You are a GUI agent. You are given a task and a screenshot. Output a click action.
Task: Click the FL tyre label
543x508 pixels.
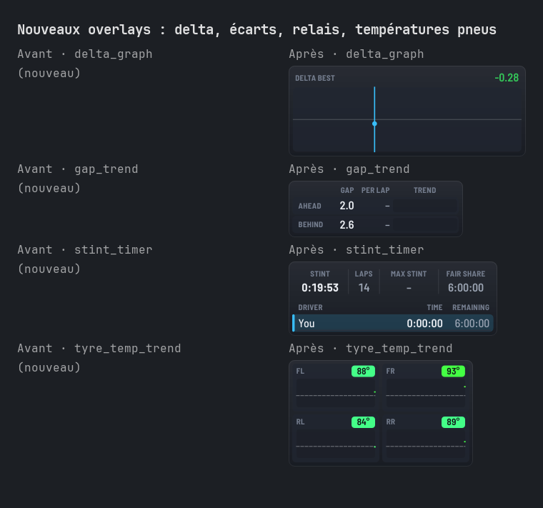pos(300,372)
